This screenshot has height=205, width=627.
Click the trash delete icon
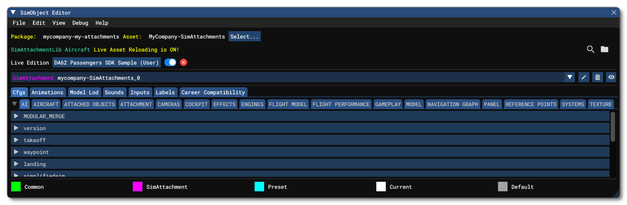pyautogui.click(x=597, y=77)
